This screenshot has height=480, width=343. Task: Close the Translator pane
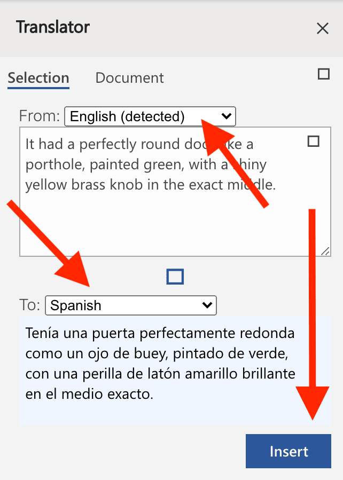coord(323,28)
